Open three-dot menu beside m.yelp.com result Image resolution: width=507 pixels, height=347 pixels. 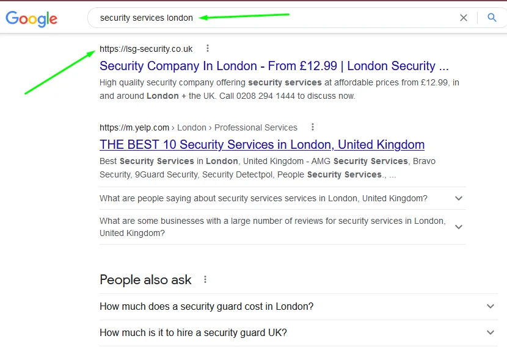pos(312,127)
